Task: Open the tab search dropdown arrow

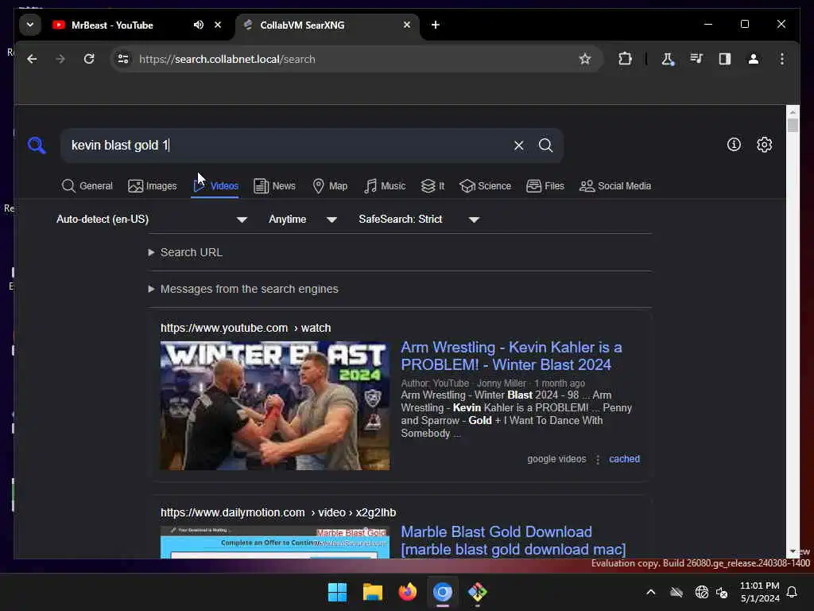Action: (30, 25)
